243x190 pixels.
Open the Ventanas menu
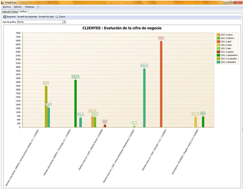click(30, 7)
